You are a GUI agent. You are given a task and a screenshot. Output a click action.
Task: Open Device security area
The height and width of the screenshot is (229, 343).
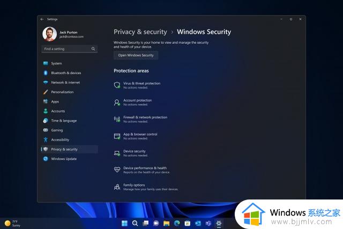[131, 153]
